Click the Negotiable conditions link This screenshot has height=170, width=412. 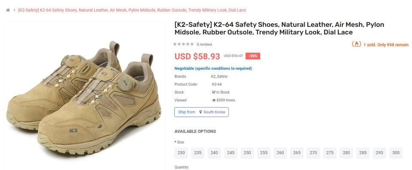tap(213, 69)
